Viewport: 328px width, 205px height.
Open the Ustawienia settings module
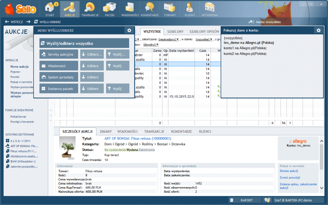tap(210, 9)
